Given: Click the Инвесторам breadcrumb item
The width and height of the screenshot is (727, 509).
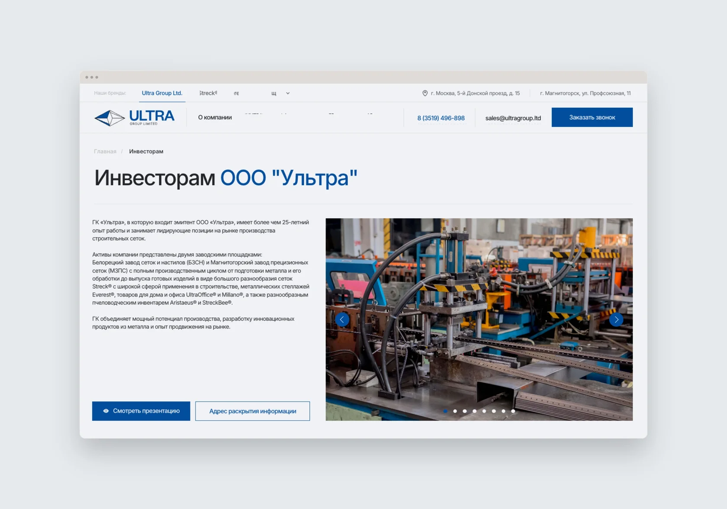Looking at the screenshot, I should [x=146, y=151].
